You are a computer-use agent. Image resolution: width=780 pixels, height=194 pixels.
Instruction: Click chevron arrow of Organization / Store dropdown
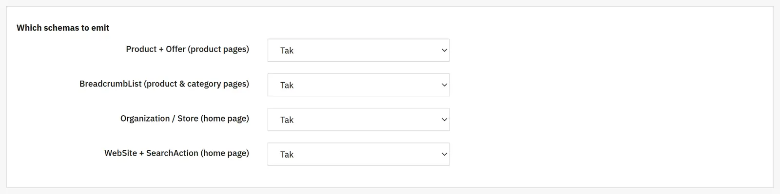click(444, 120)
